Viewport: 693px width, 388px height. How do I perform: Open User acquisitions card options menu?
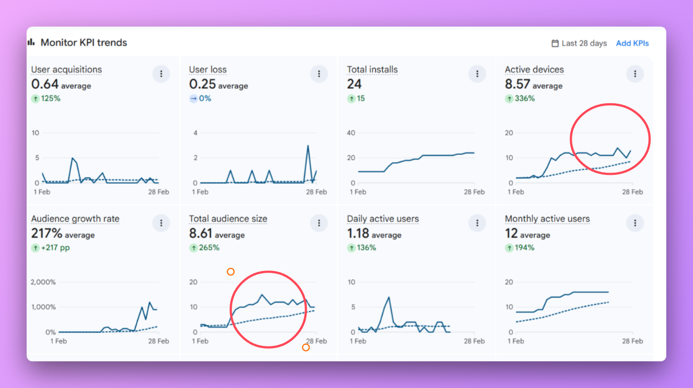[161, 73]
